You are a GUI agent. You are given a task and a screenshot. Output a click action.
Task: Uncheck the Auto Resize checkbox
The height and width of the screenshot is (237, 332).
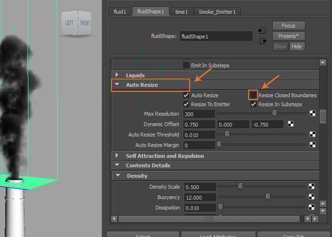tap(186, 95)
